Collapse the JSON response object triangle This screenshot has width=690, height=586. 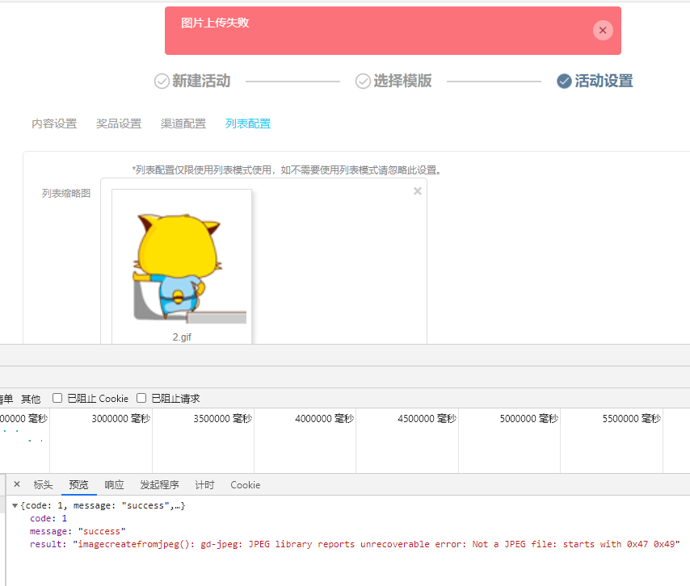click(x=15, y=505)
